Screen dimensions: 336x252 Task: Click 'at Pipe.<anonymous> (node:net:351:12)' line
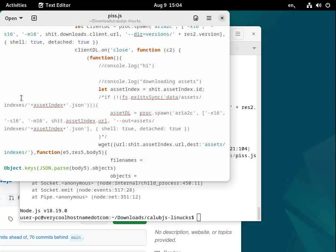coord(86,197)
